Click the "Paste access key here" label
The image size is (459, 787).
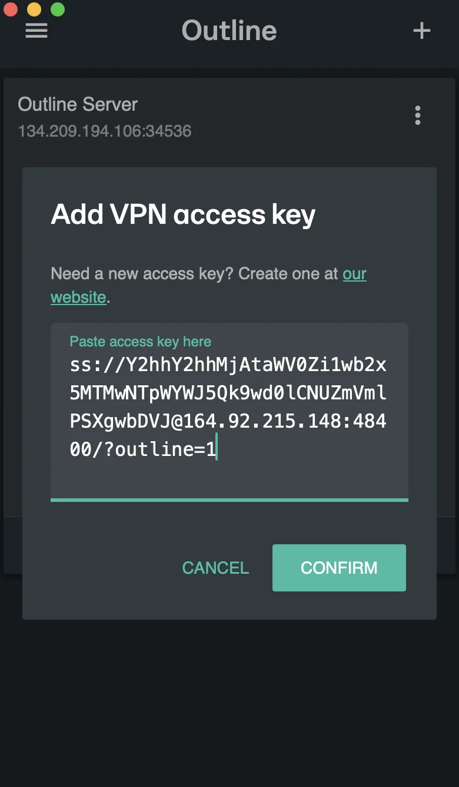click(x=140, y=342)
